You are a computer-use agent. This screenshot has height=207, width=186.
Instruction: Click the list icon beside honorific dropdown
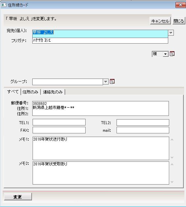tap(172, 54)
